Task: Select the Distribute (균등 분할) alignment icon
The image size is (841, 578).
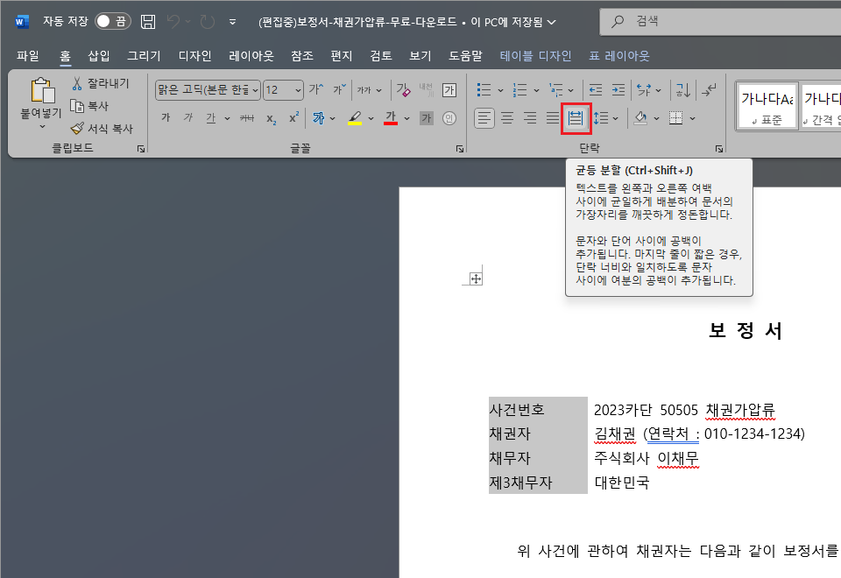Action: coord(575,117)
